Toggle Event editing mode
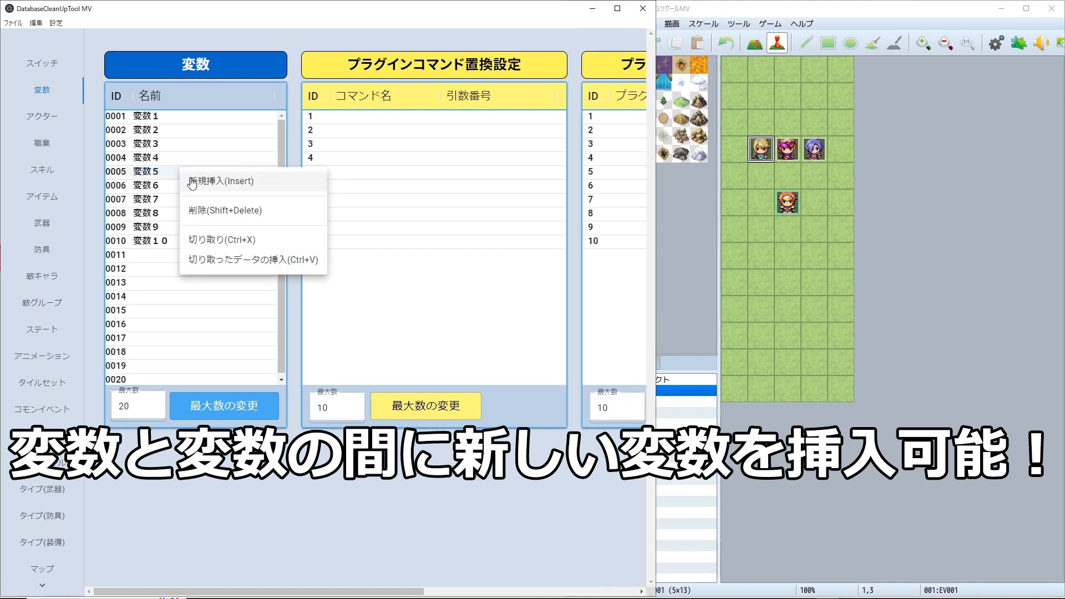The height and width of the screenshot is (599, 1065). coord(777,43)
